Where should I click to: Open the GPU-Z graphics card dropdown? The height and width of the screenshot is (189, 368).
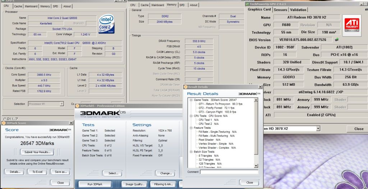(x=318, y=129)
